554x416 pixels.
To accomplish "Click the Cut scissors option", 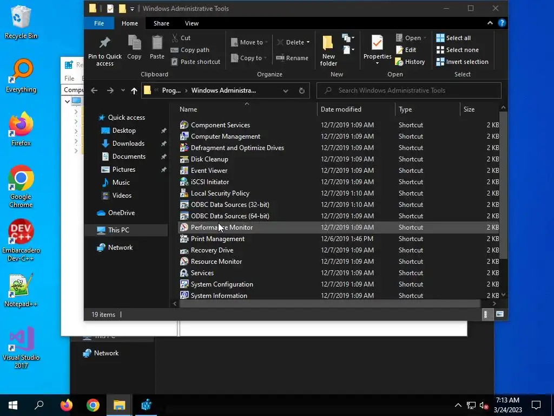I will click(181, 38).
